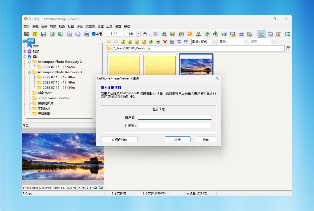Open the 16% zoom dropdown arrow
Screen dimensions: 314x211
point(138,34)
